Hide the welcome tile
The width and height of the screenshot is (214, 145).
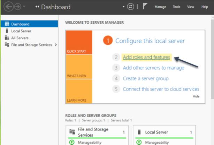coord(196,96)
